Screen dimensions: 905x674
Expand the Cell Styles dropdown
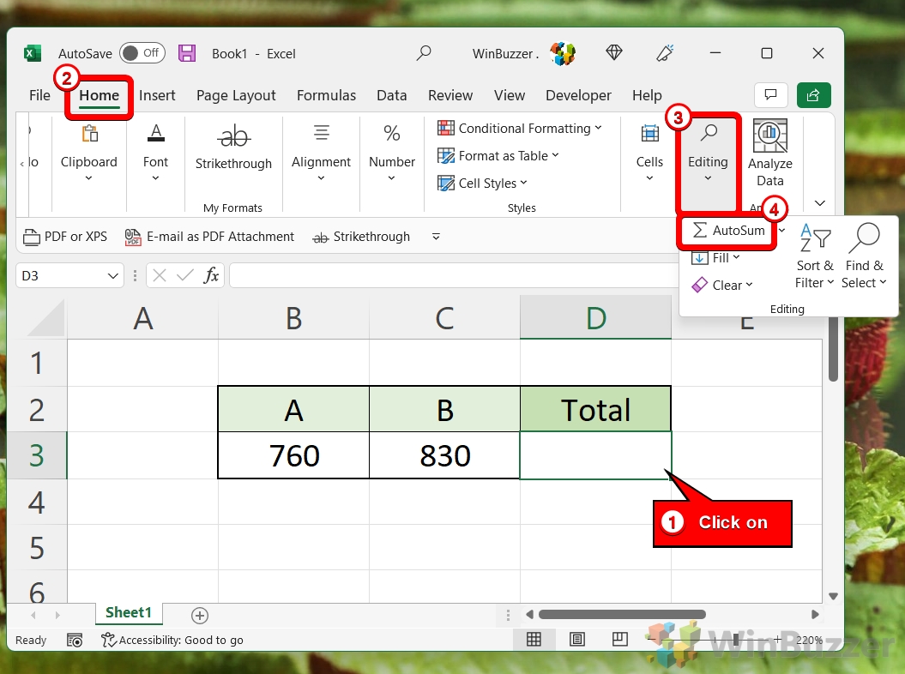click(523, 183)
